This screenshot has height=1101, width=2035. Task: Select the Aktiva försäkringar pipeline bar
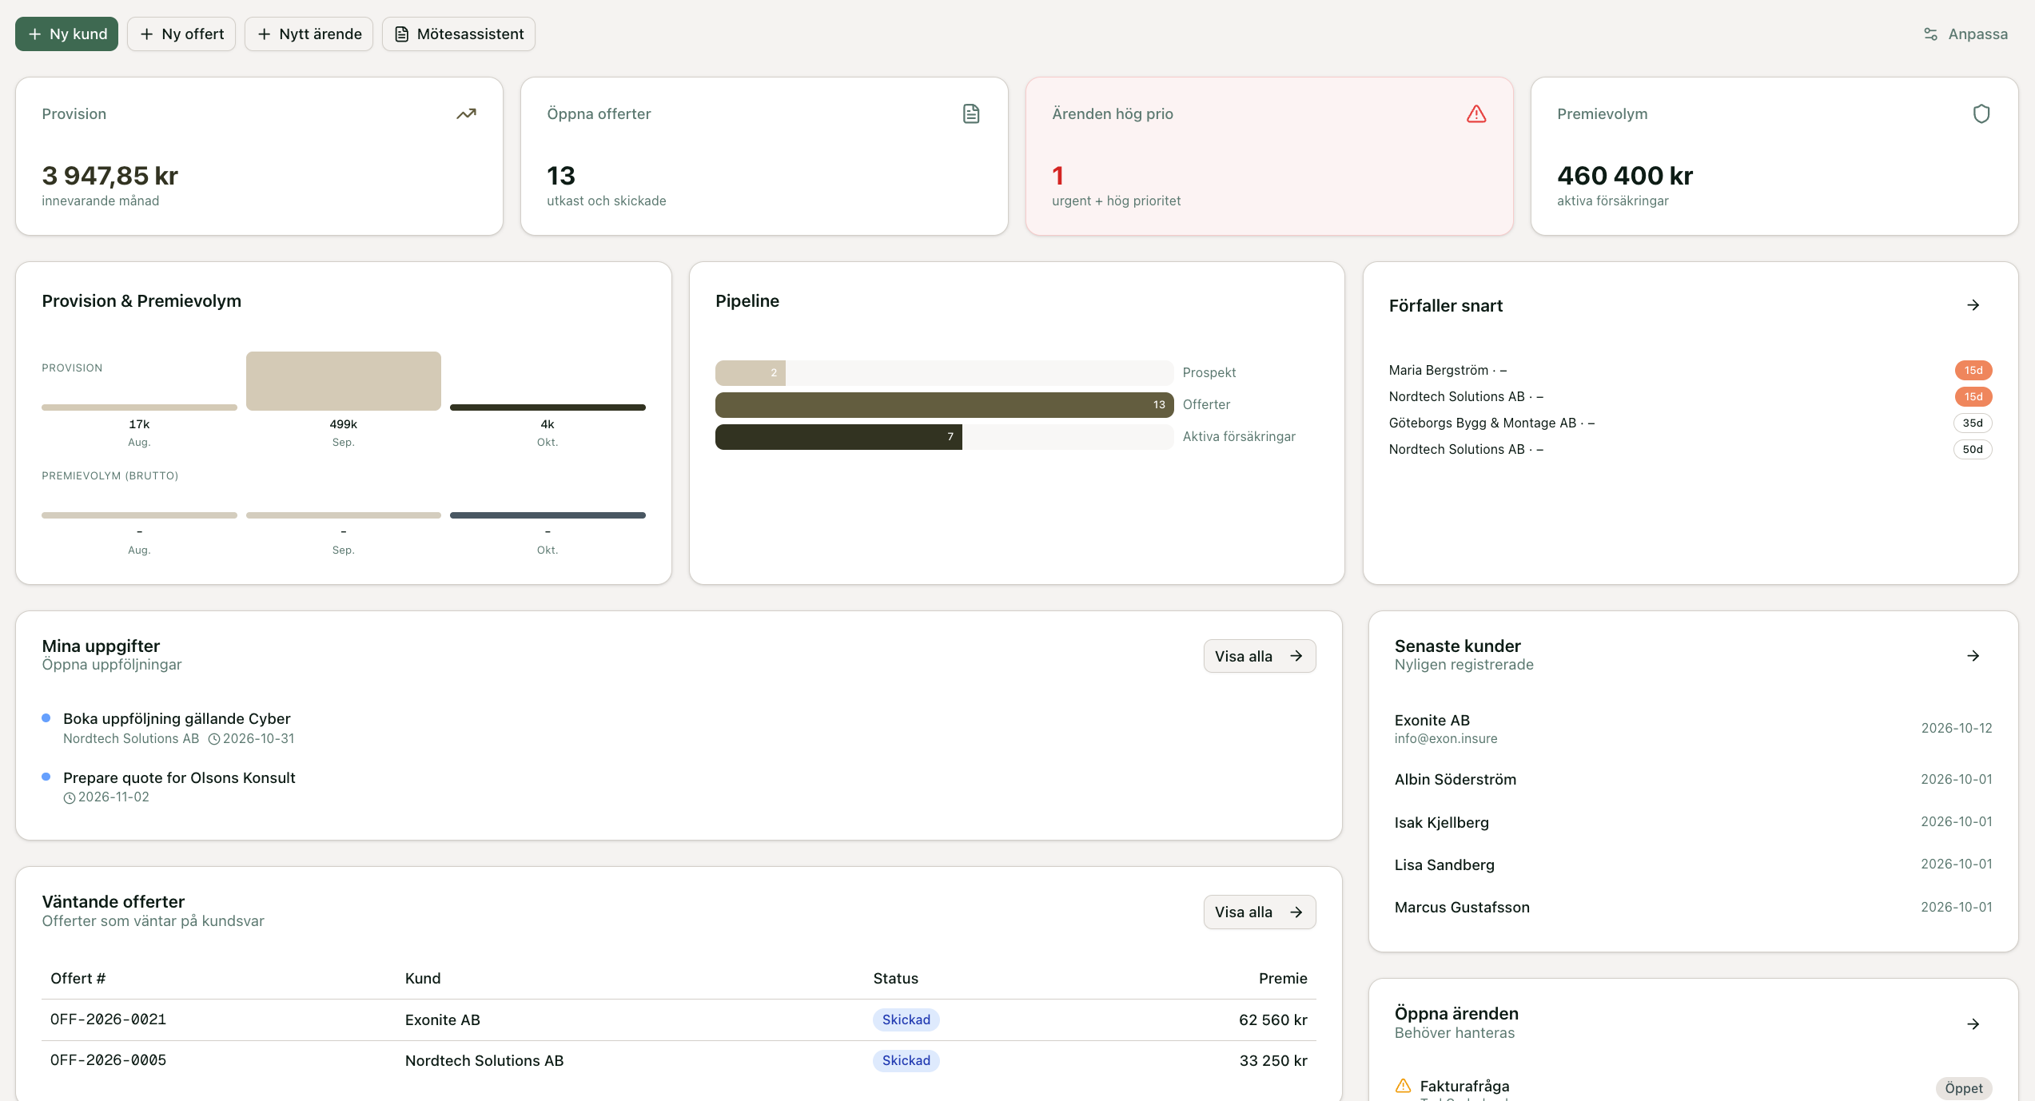pyautogui.click(x=944, y=437)
